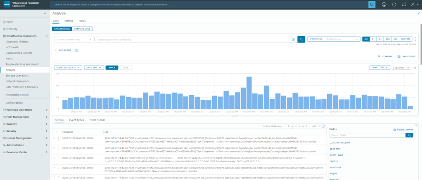Click the info icon beside Add Filter
Image resolution: width=422 pixels, height=180 pixels.
tap(76, 50)
